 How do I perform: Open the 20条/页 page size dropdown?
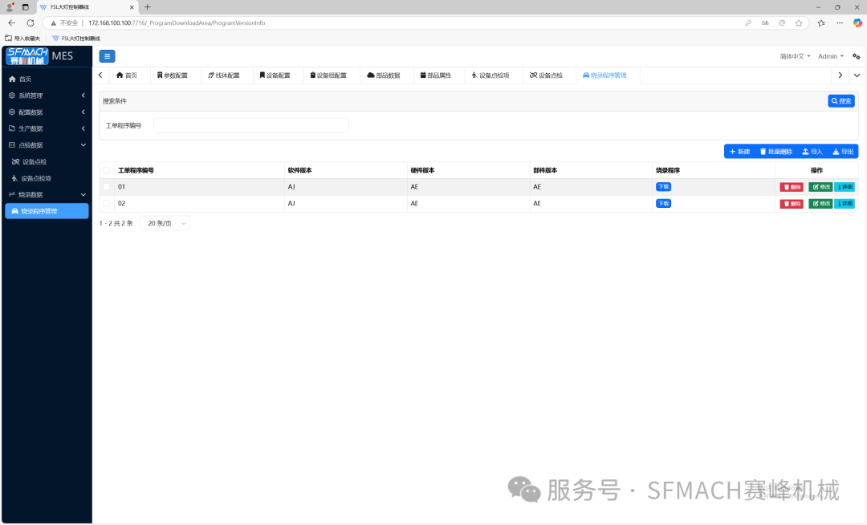(165, 223)
